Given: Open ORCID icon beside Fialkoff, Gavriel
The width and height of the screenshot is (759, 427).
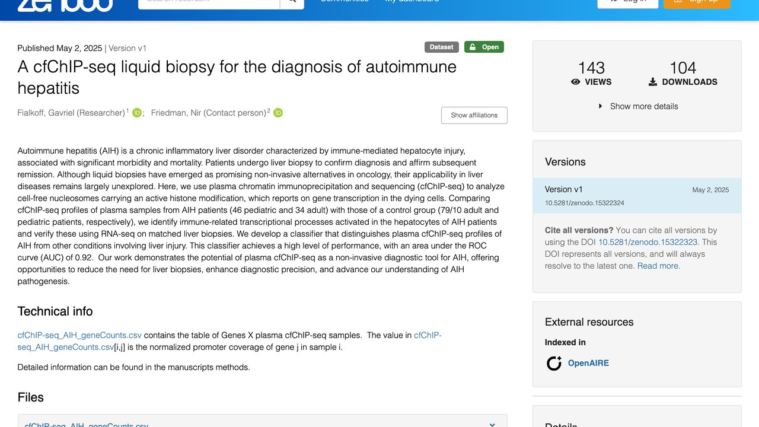Looking at the screenshot, I should click(x=136, y=113).
